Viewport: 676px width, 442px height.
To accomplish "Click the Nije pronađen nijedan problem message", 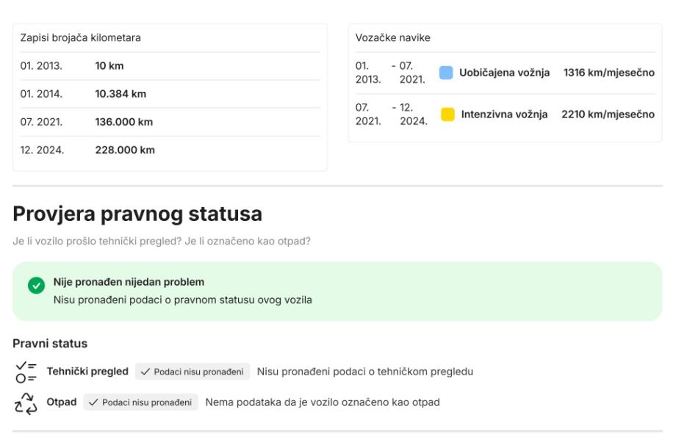I will pos(129,282).
